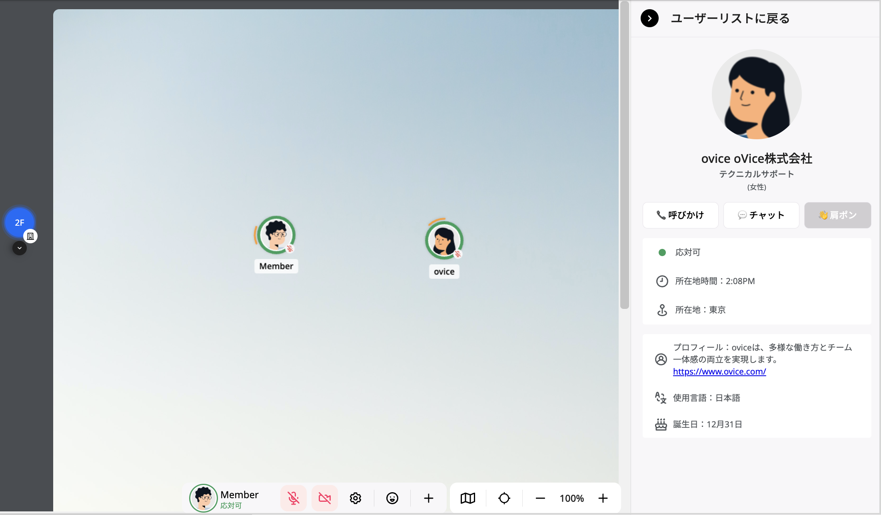The height and width of the screenshot is (515, 881).
Task: Click the 👋 肩ポン shoulder-tap icon button
Action: (x=837, y=215)
